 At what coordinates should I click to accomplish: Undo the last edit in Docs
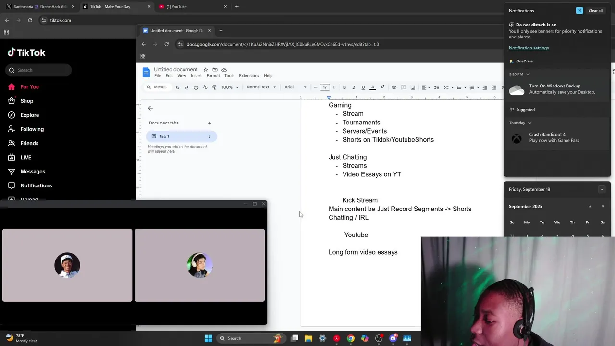tap(177, 87)
